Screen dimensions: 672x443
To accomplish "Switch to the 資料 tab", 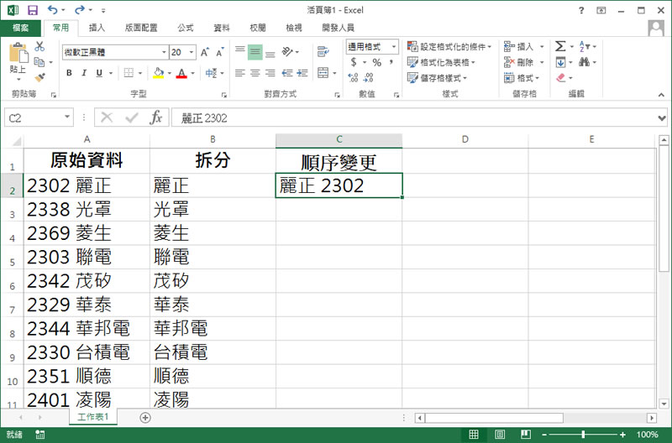I will [222, 28].
